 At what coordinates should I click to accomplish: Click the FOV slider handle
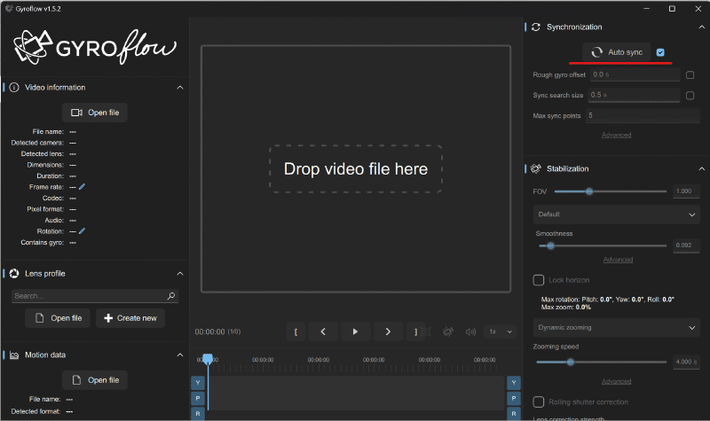click(588, 191)
